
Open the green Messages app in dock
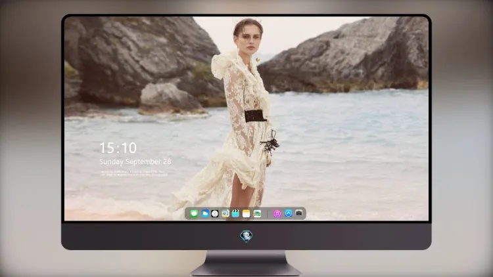tap(194, 214)
